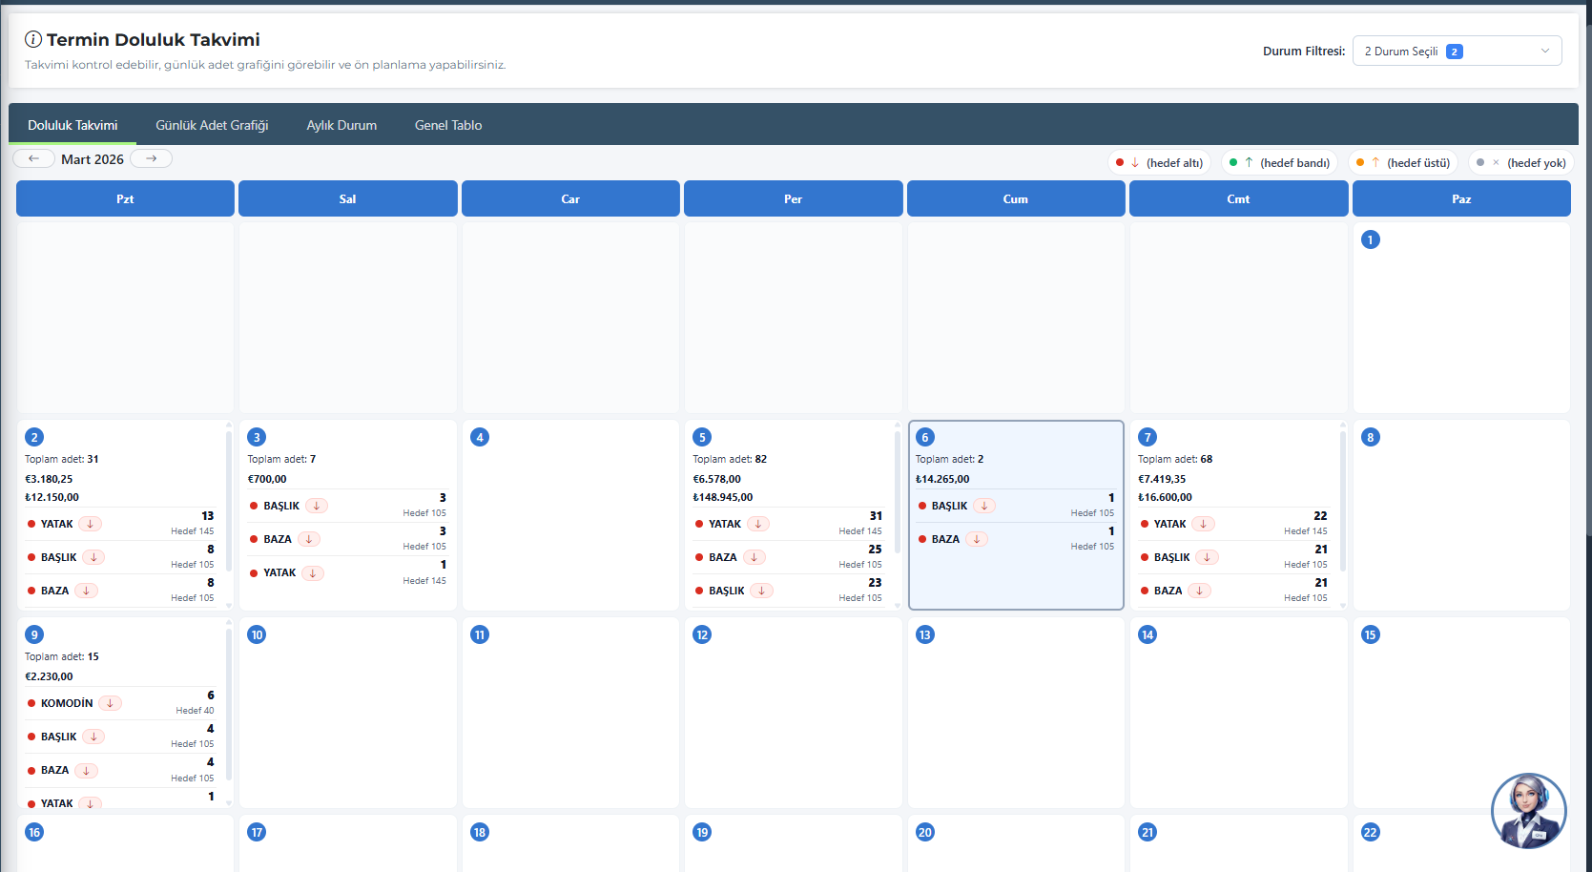Open the Aylık Durum tab
This screenshot has width=1592, height=872.
pos(341,125)
